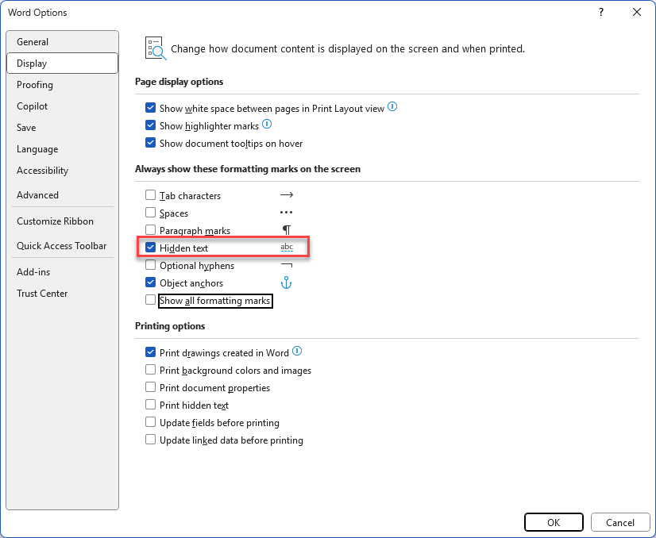Enable Print document properties checkbox
The image size is (656, 538).
(x=151, y=387)
